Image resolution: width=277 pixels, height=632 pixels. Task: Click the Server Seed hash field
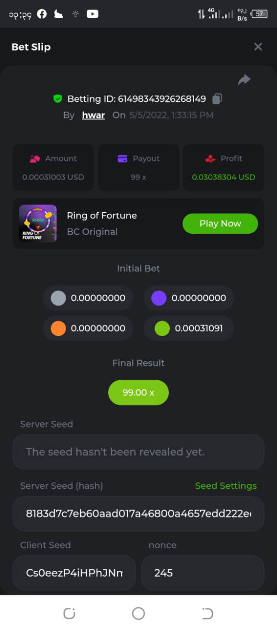click(x=138, y=513)
